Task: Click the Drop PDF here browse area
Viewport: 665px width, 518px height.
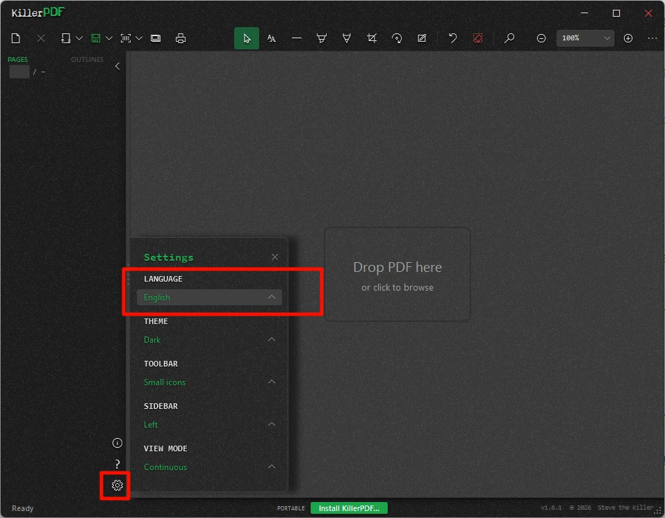Action: pos(397,274)
